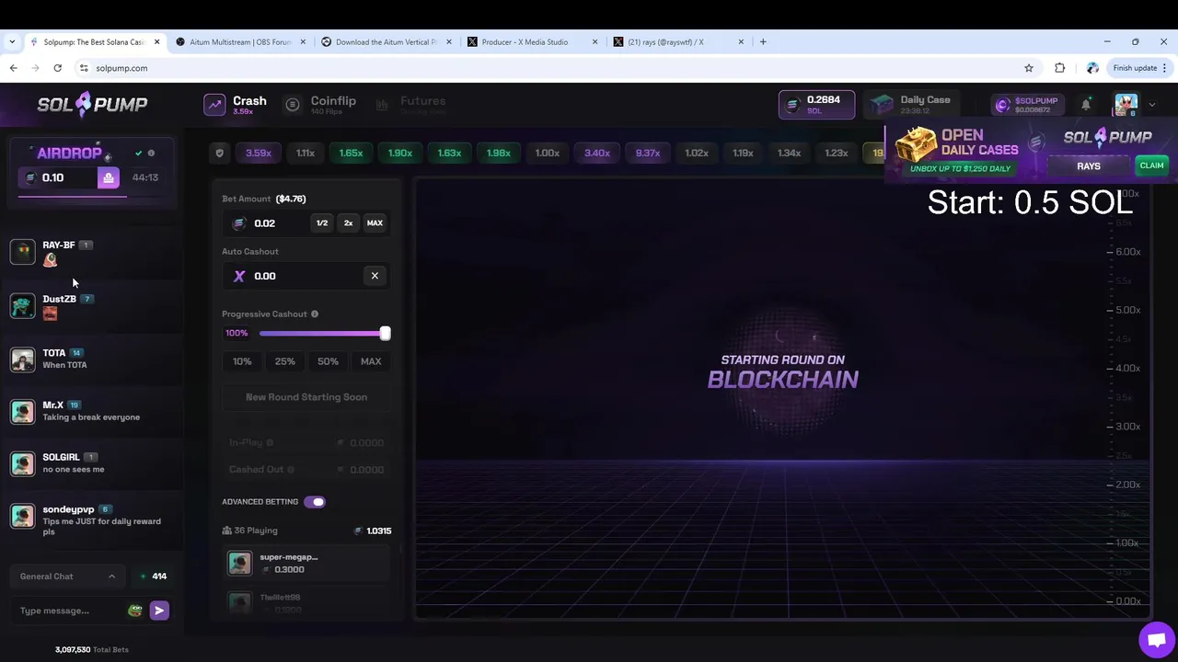Select the 1.65x history result
The height and width of the screenshot is (662, 1178).
click(351, 153)
